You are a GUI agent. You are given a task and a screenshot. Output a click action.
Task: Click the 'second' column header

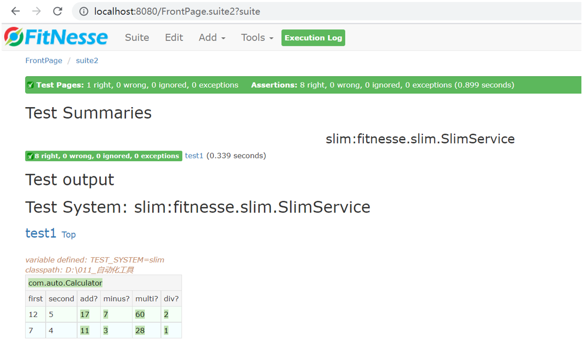tap(61, 299)
